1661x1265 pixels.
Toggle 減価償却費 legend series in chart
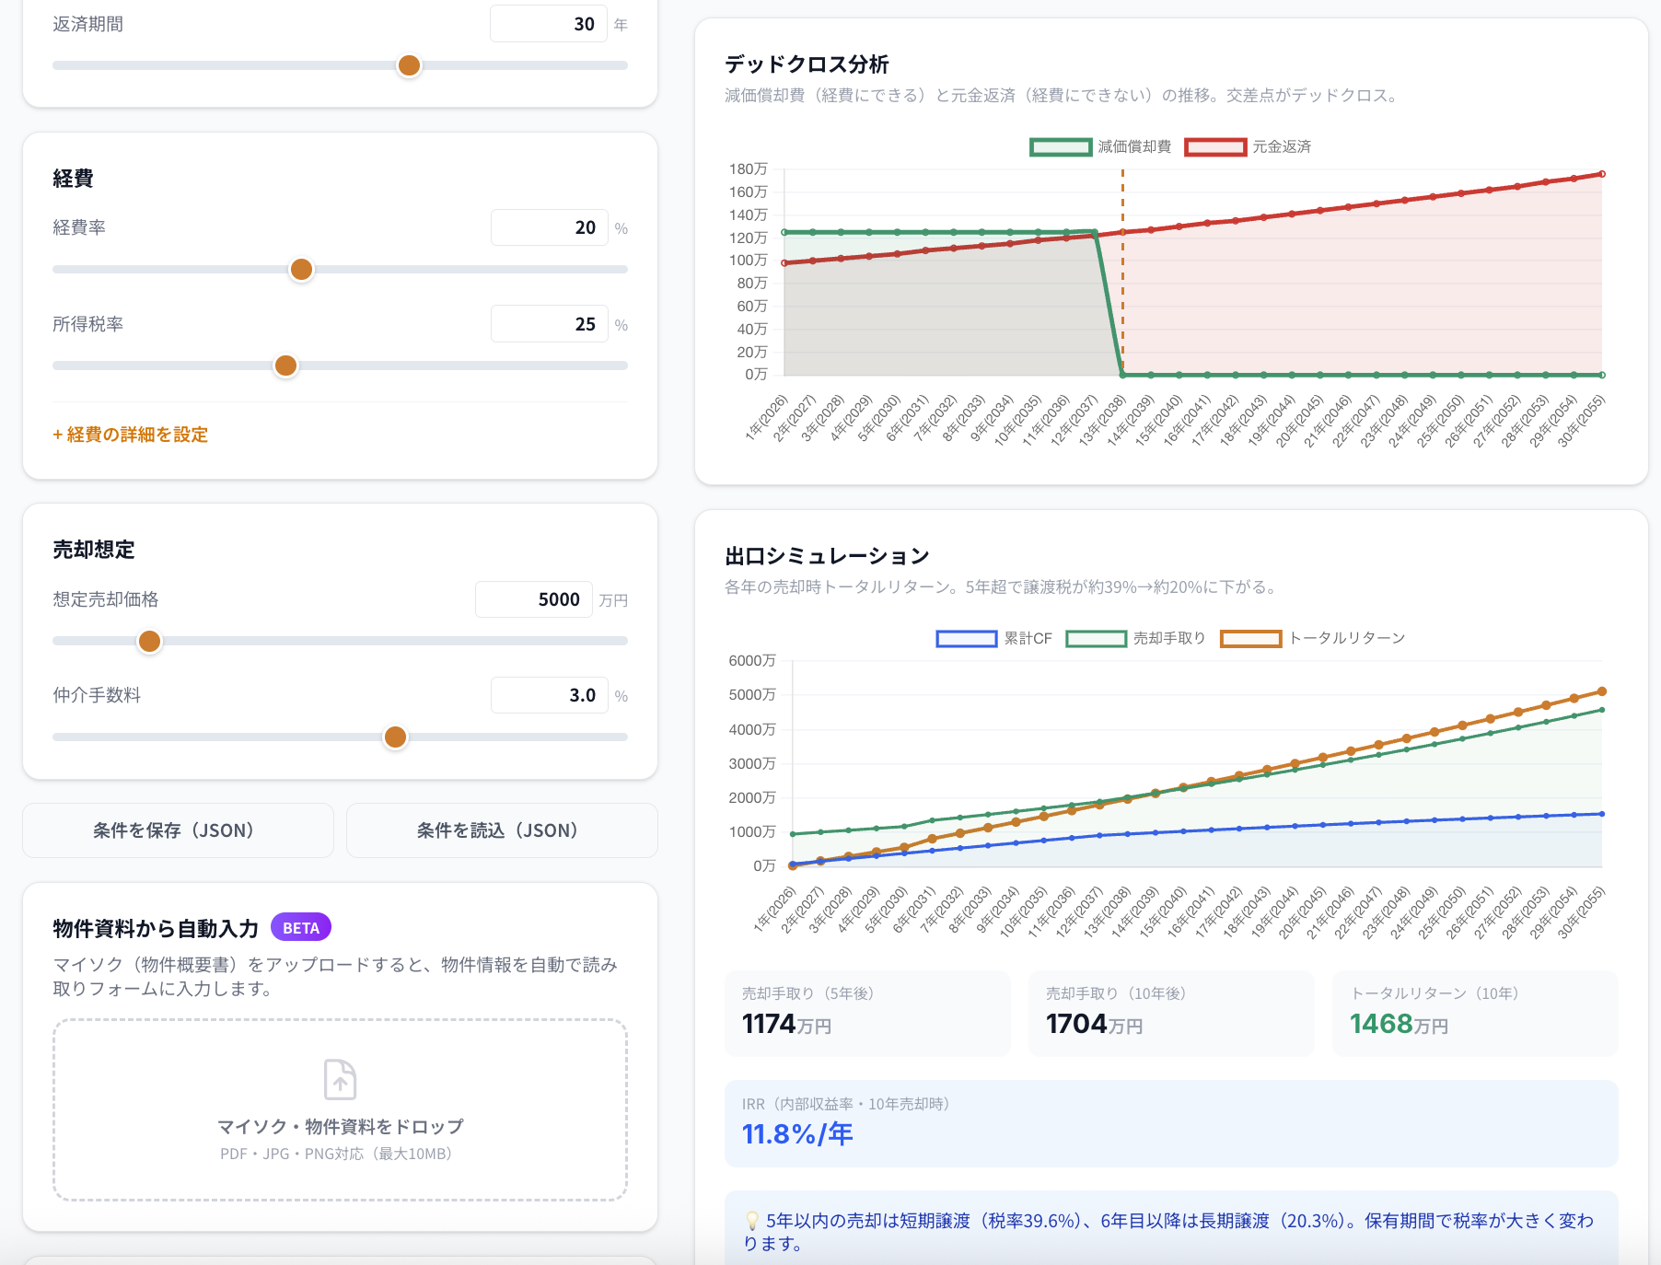tap(1100, 146)
